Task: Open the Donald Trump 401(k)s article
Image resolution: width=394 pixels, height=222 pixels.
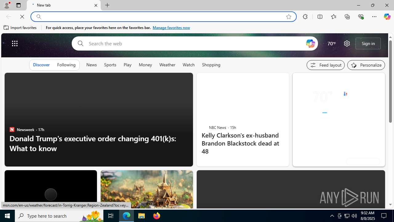Action: point(93,143)
